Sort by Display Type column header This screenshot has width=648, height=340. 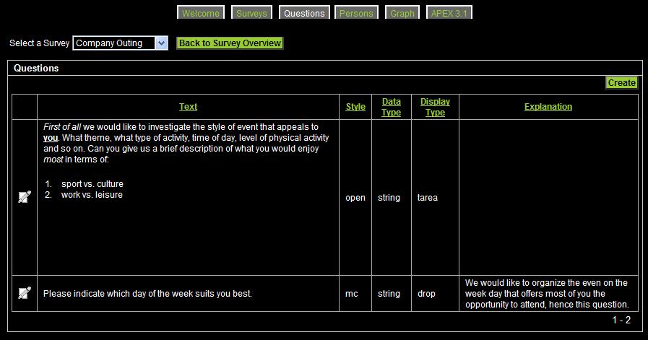[435, 107]
